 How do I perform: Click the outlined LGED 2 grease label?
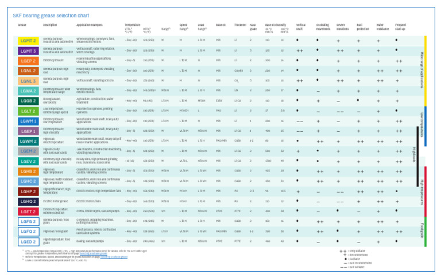(28, 241)
